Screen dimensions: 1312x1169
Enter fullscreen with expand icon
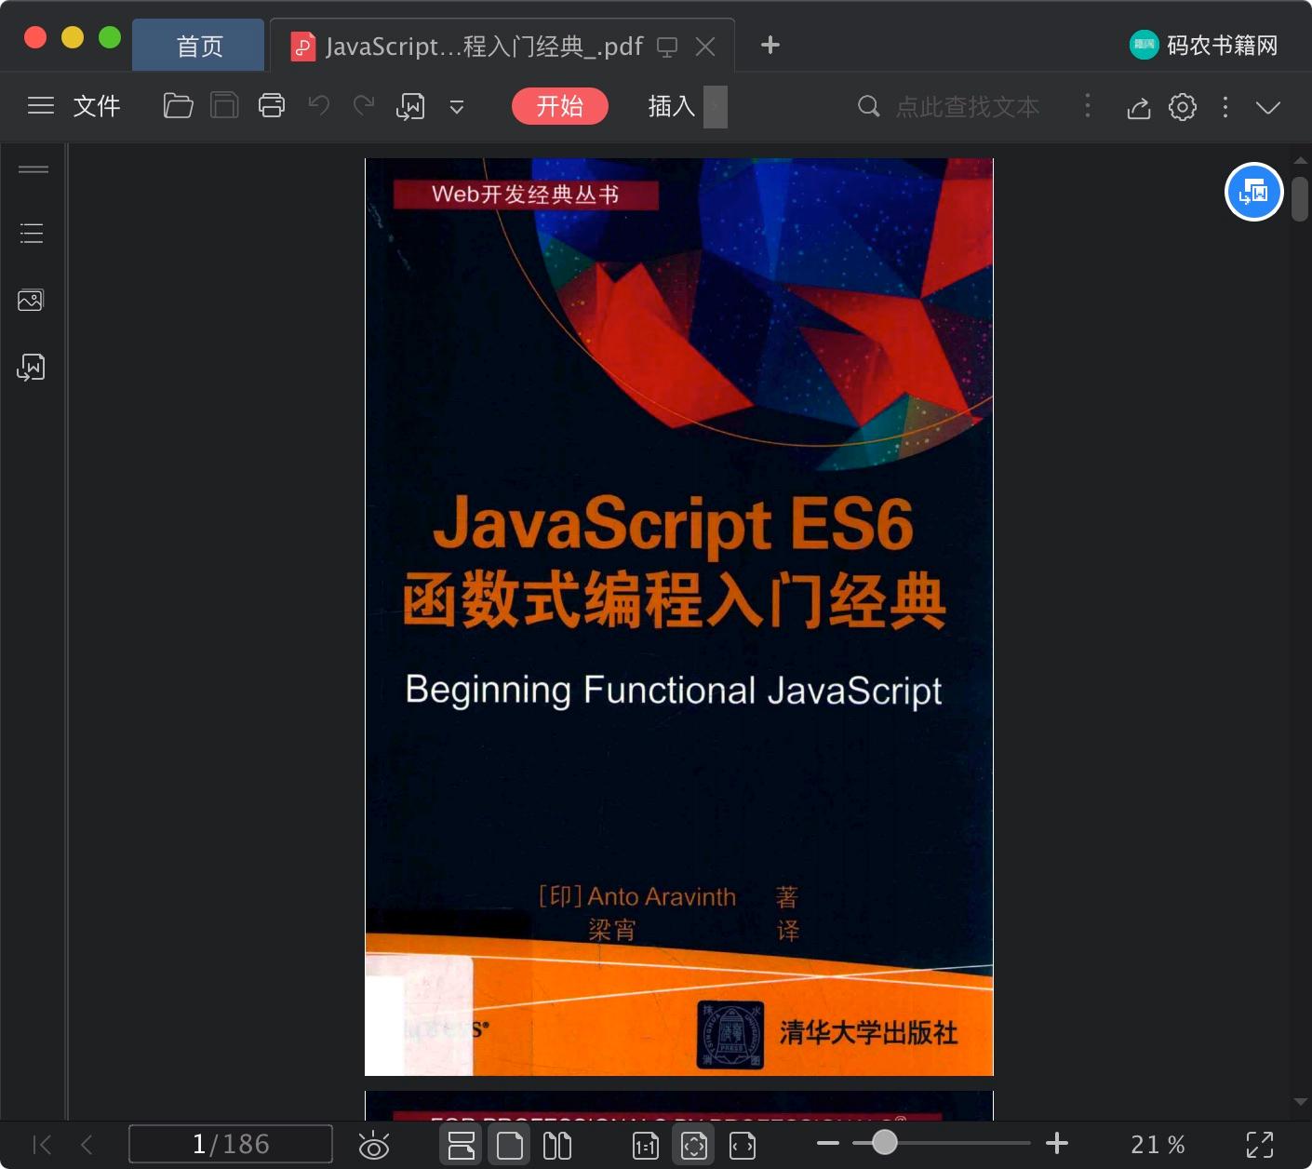(x=1260, y=1145)
